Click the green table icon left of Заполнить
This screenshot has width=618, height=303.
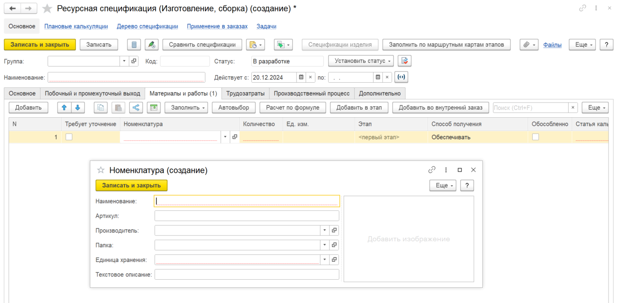coord(154,107)
